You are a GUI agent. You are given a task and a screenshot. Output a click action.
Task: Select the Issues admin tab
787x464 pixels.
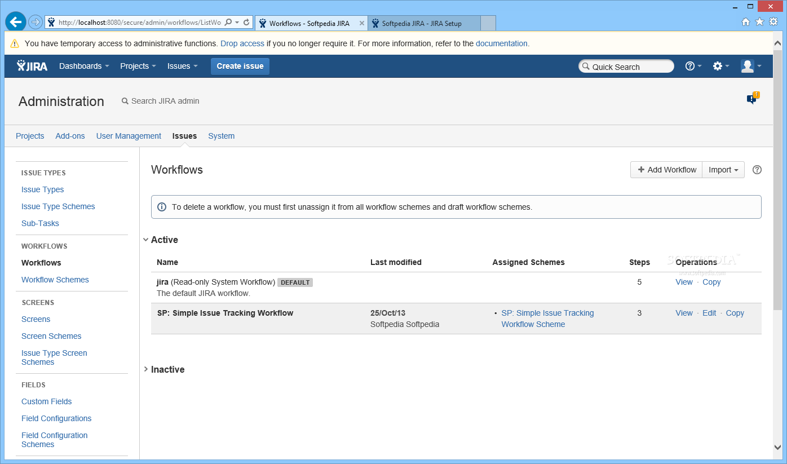coord(184,136)
